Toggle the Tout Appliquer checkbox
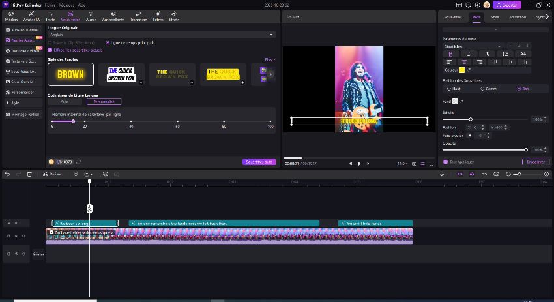 [445, 162]
